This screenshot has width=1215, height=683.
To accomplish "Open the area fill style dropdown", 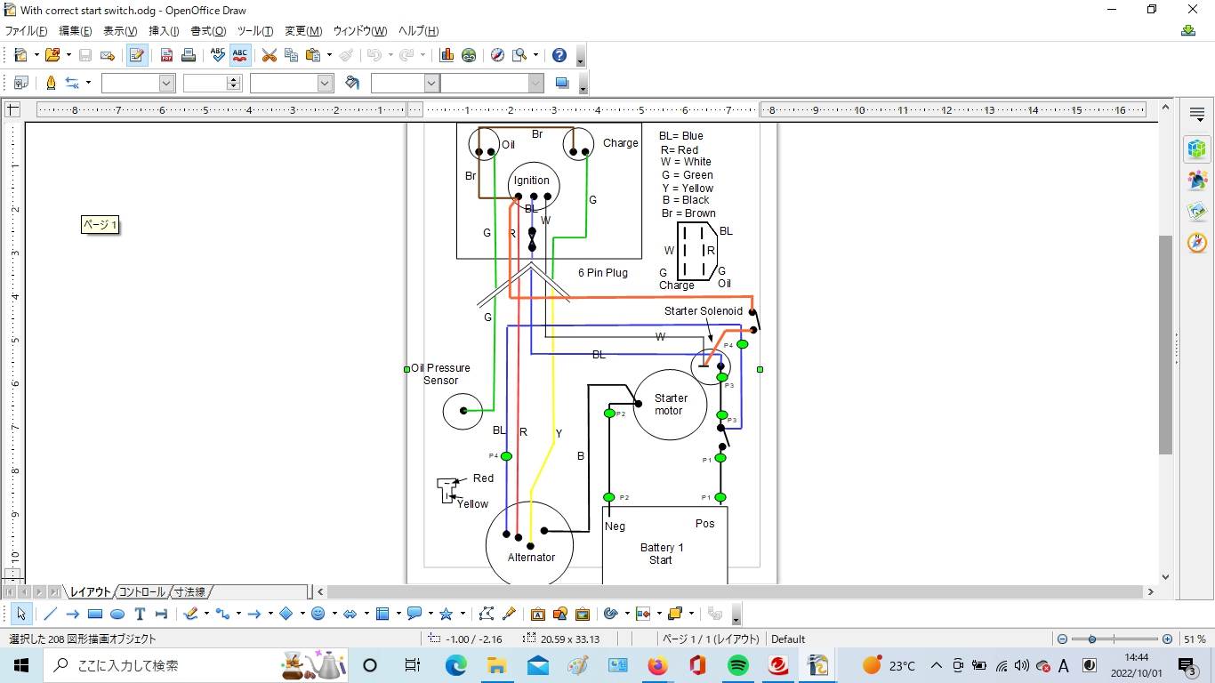I will [x=431, y=83].
